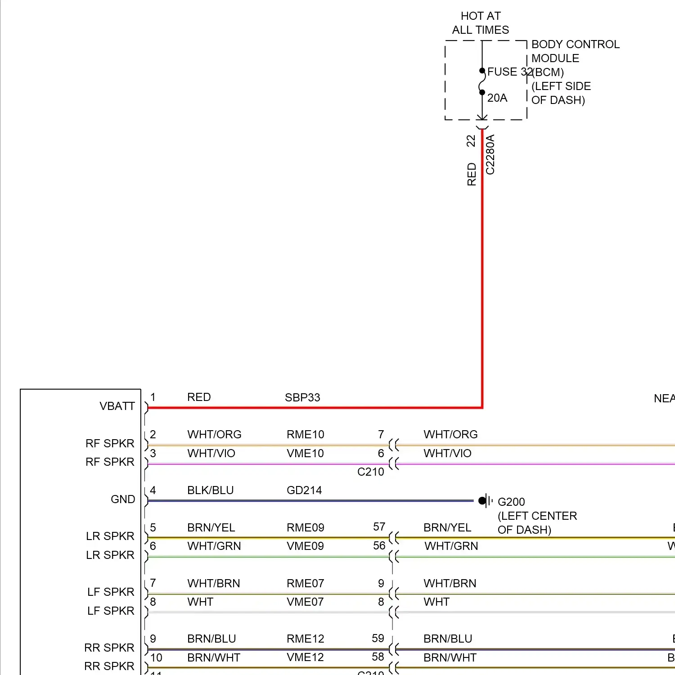Select the RME09 circuit code
Screen dimensions: 675x675
coord(306,528)
